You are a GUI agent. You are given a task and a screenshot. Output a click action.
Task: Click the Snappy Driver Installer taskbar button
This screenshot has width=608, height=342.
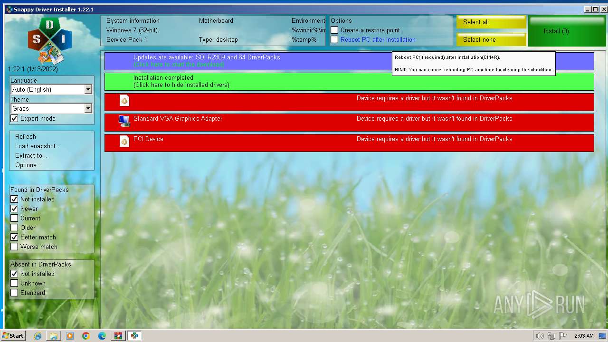(x=134, y=336)
